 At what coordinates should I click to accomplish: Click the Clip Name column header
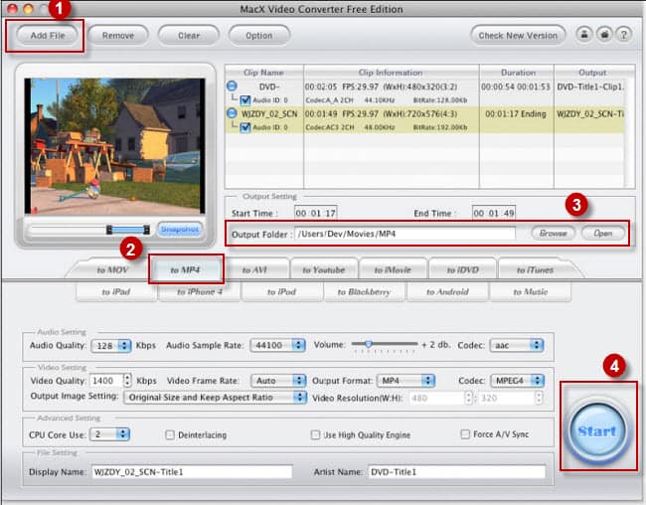coord(263,73)
